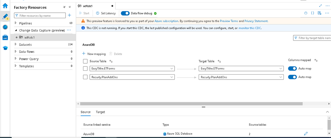Image resolution: width=331 pixels, height=138 pixels.
Task: Check the Recurly.PlanAddOns mapping row
Action: click(85, 77)
